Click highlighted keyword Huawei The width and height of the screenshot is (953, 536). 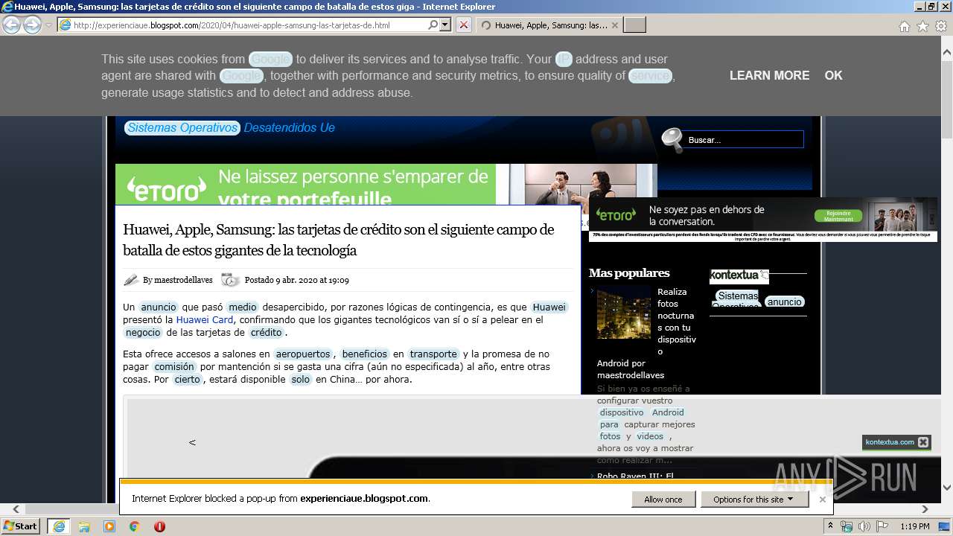[x=549, y=307]
